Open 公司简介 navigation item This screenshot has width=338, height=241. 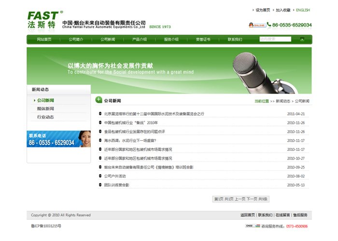click(x=76, y=40)
